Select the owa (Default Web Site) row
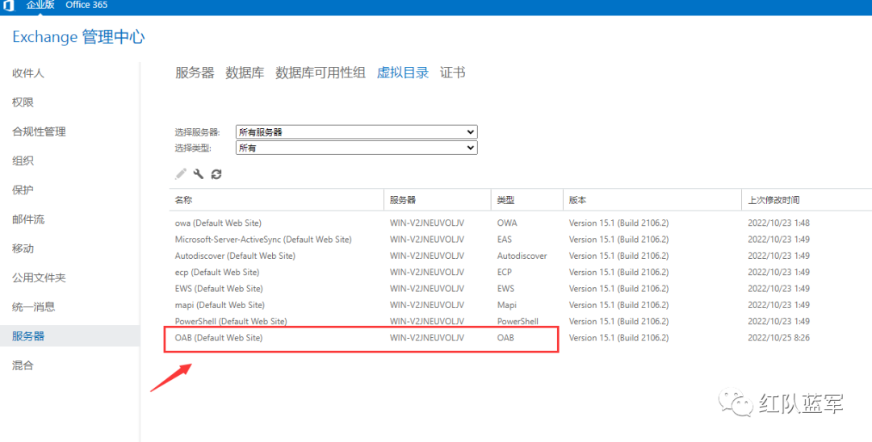 pyautogui.click(x=521, y=223)
